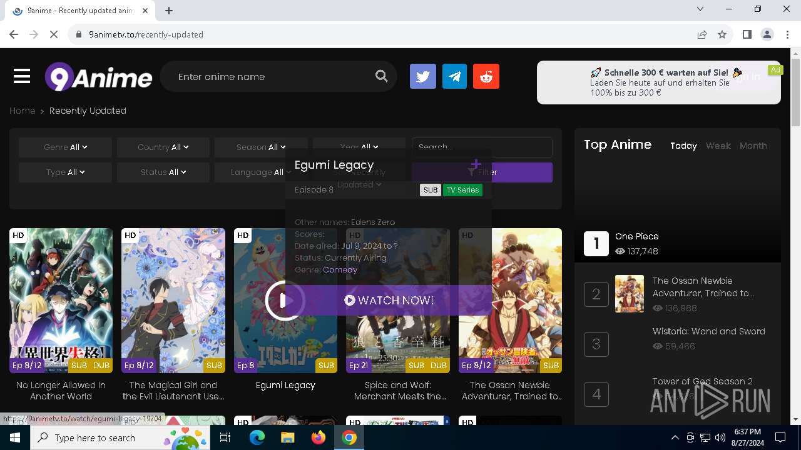Go to Home breadcrumb link
Viewport: 801px width, 450px height.
point(22,111)
